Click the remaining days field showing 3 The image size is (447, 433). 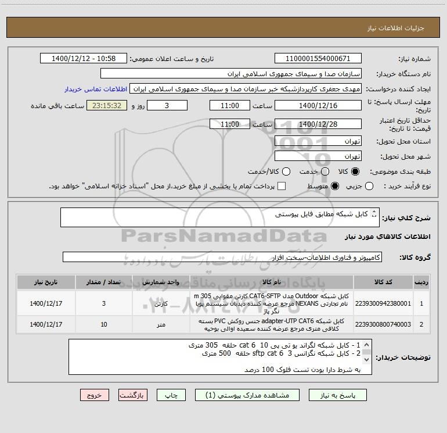pyautogui.click(x=167, y=106)
